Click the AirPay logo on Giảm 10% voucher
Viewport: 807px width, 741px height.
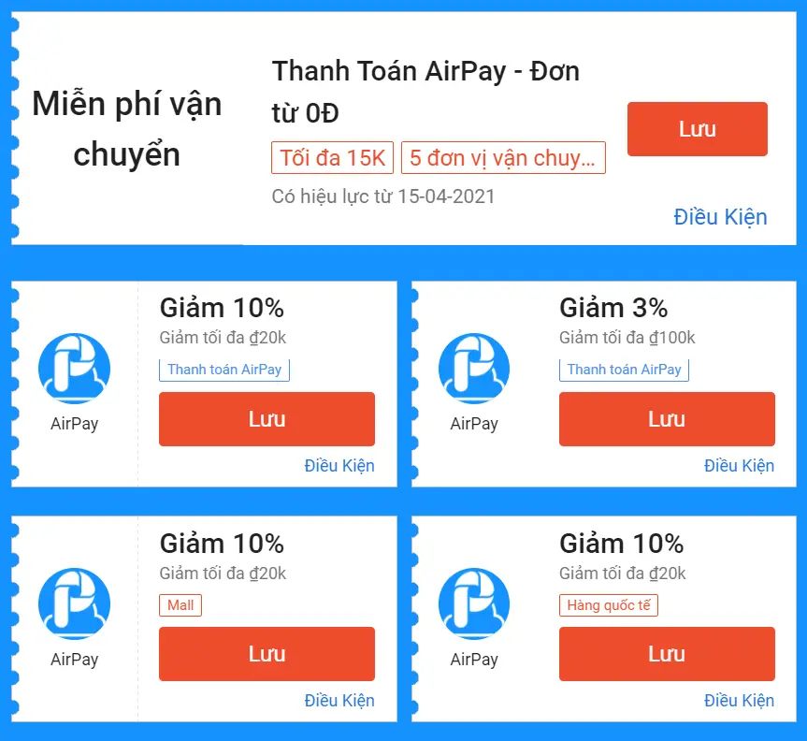[x=74, y=368]
